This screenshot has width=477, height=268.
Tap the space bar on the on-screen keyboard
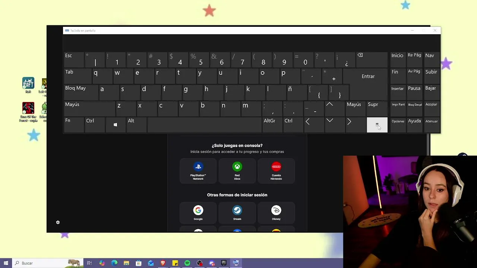click(x=204, y=125)
